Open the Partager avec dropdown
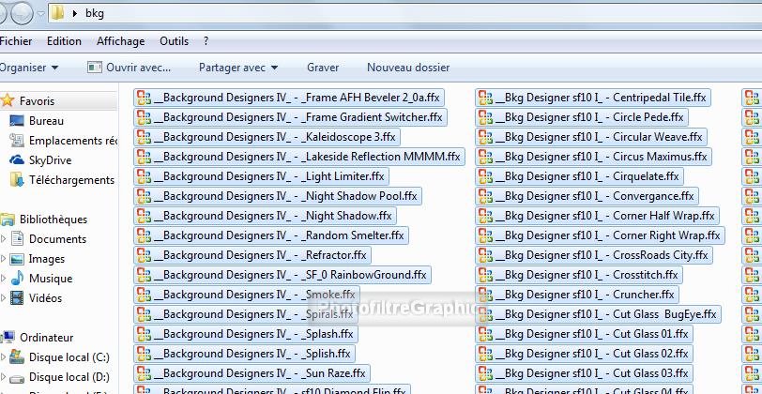The height and width of the screenshot is (394, 762). [237, 68]
